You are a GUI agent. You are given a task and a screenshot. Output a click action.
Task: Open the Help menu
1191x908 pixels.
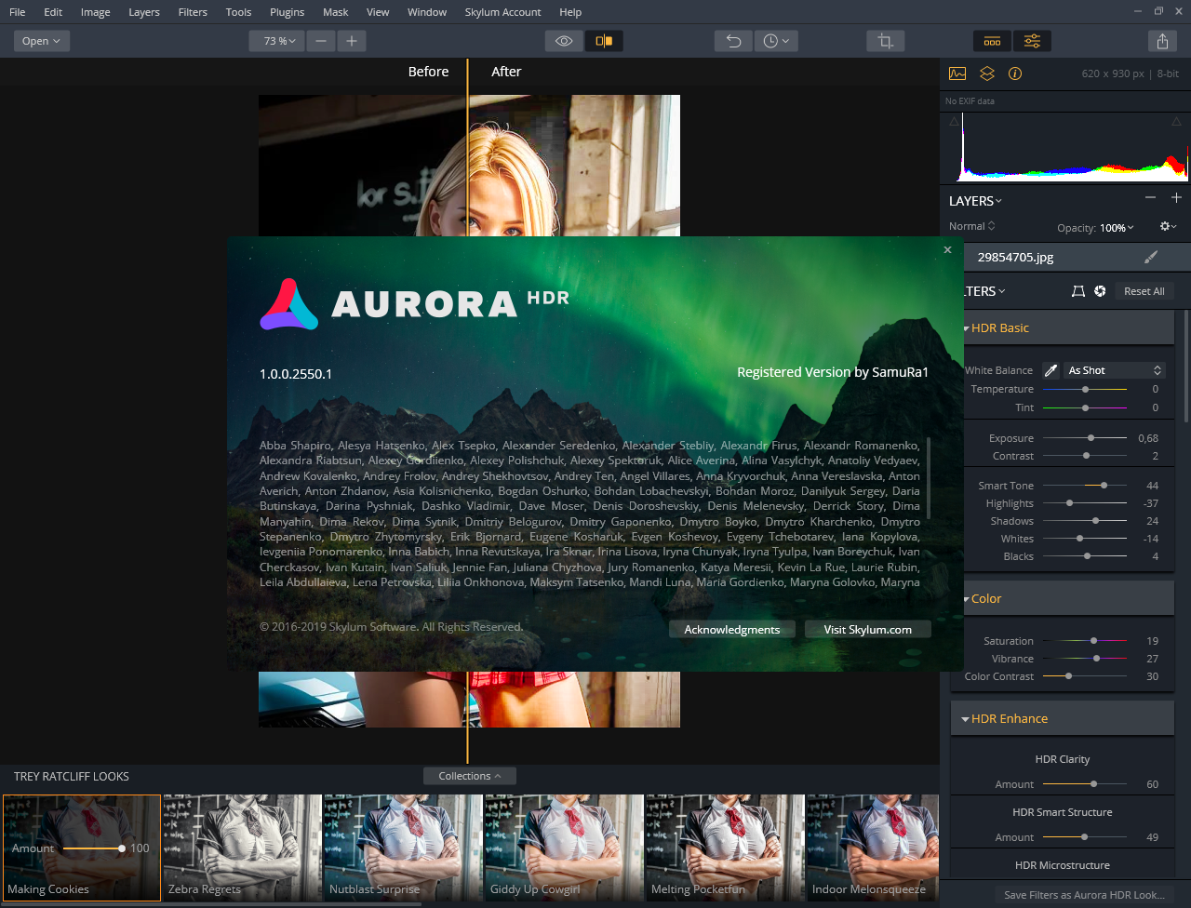570,12
